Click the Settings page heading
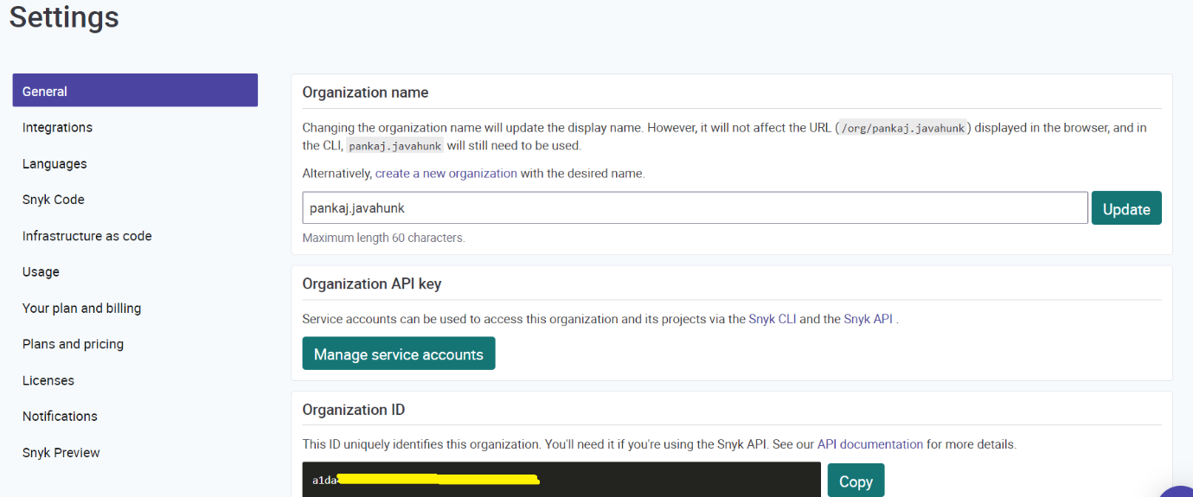This screenshot has width=1193, height=497. (x=65, y=17)
